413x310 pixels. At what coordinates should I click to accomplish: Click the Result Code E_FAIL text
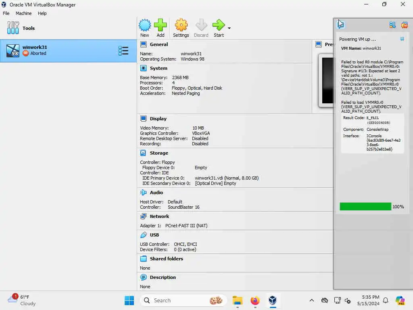[372, 118]
